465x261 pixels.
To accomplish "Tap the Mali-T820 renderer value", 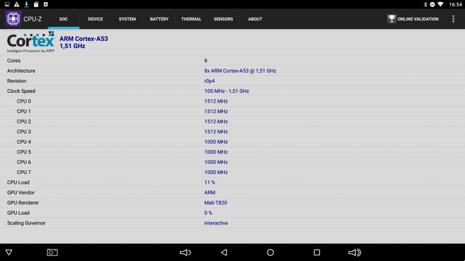I will (x=216, y=203).
